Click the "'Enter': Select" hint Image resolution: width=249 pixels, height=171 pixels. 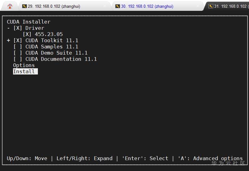point(145,158)
